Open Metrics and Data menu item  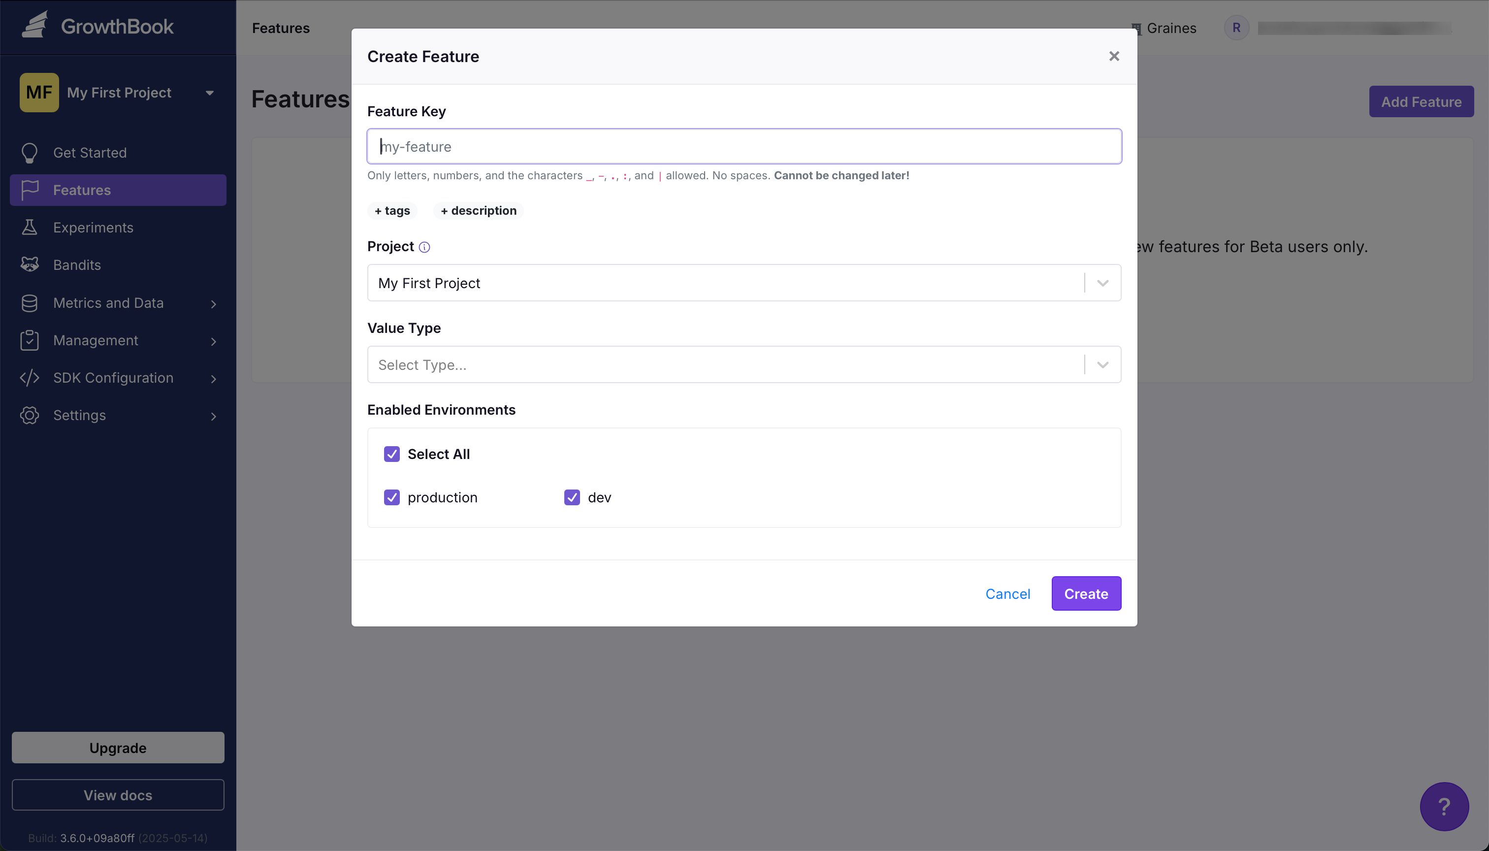118,303
